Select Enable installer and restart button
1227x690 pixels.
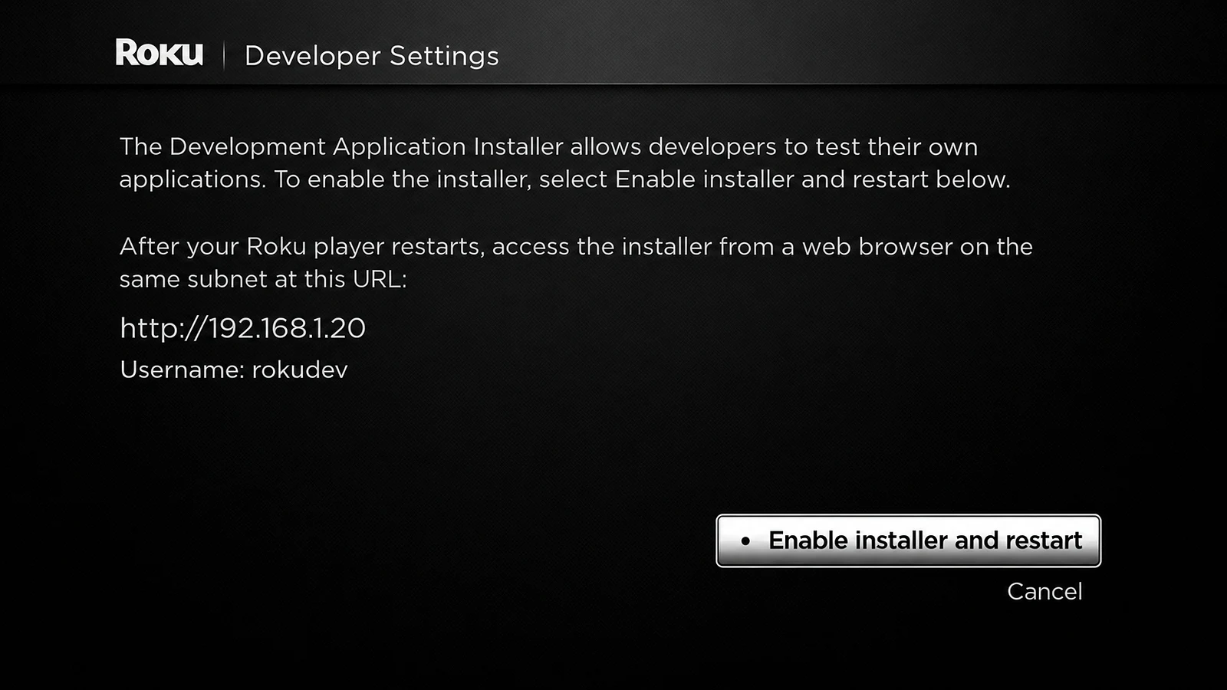click(x=908, y=540)
